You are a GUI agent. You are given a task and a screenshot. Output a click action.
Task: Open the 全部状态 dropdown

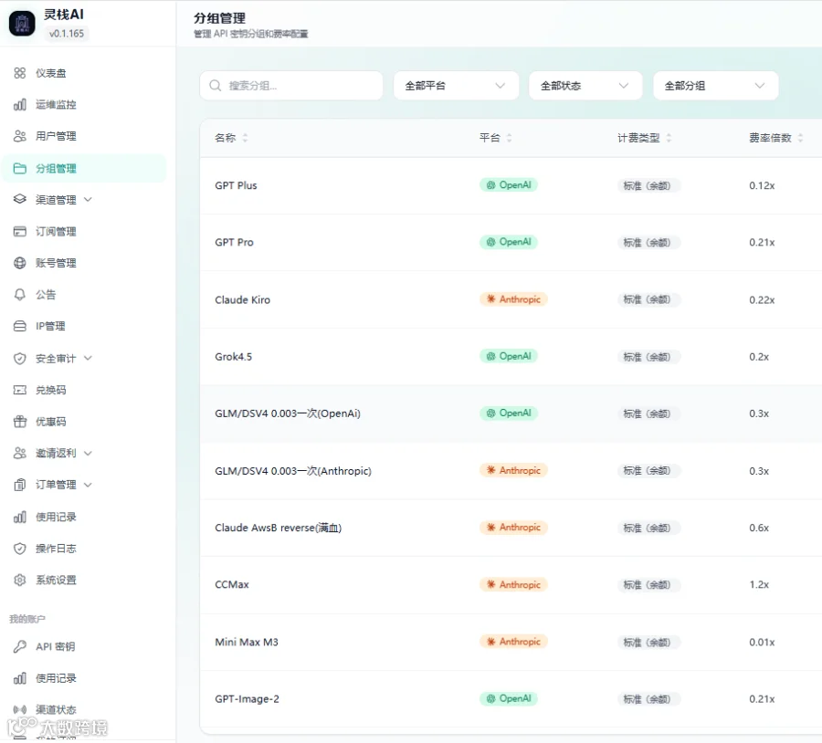point(585,86)
